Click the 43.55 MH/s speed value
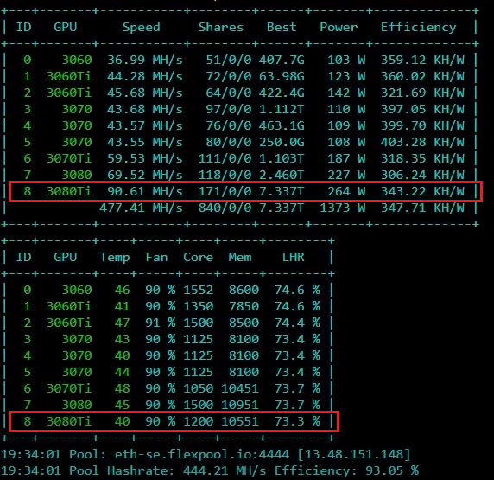Image resolution: width=494 pixels, height=480 pixels. (x=145, y=142)
